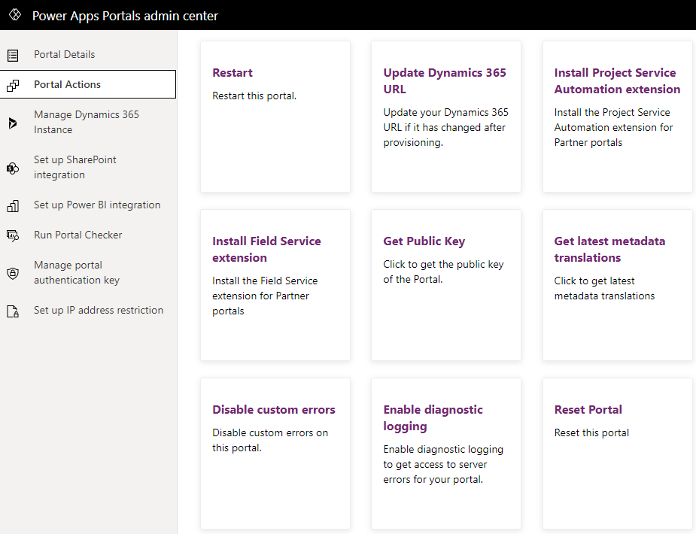Image resolution: width=696 pixels, height=534 pixels.
Task: Open the Get Public Key card
Action: [x=446, y=285]
